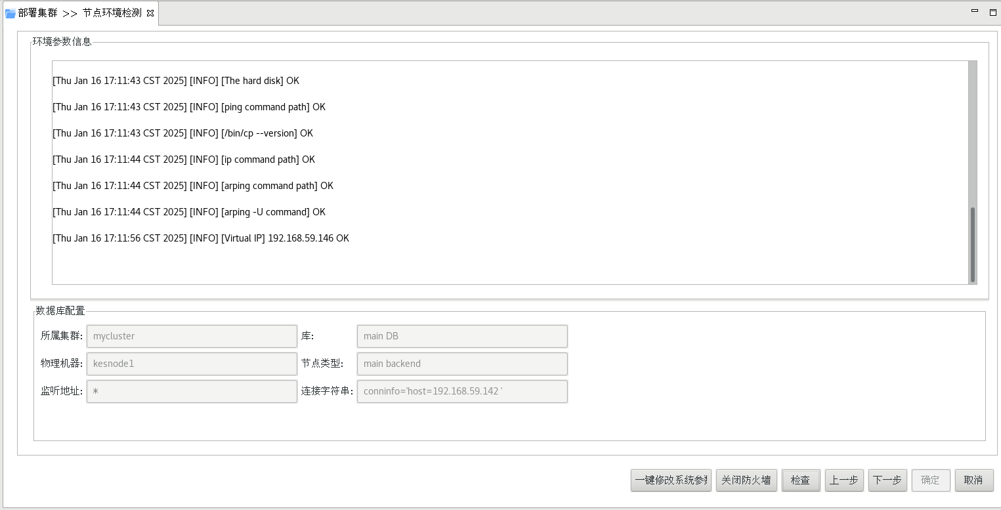
Task: Click the 监听地址 input field
Action: (x=192, y=391)
